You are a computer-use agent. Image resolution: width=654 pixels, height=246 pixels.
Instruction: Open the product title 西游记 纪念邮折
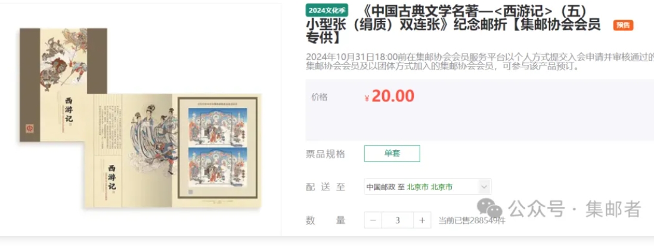tap(453, 23)
